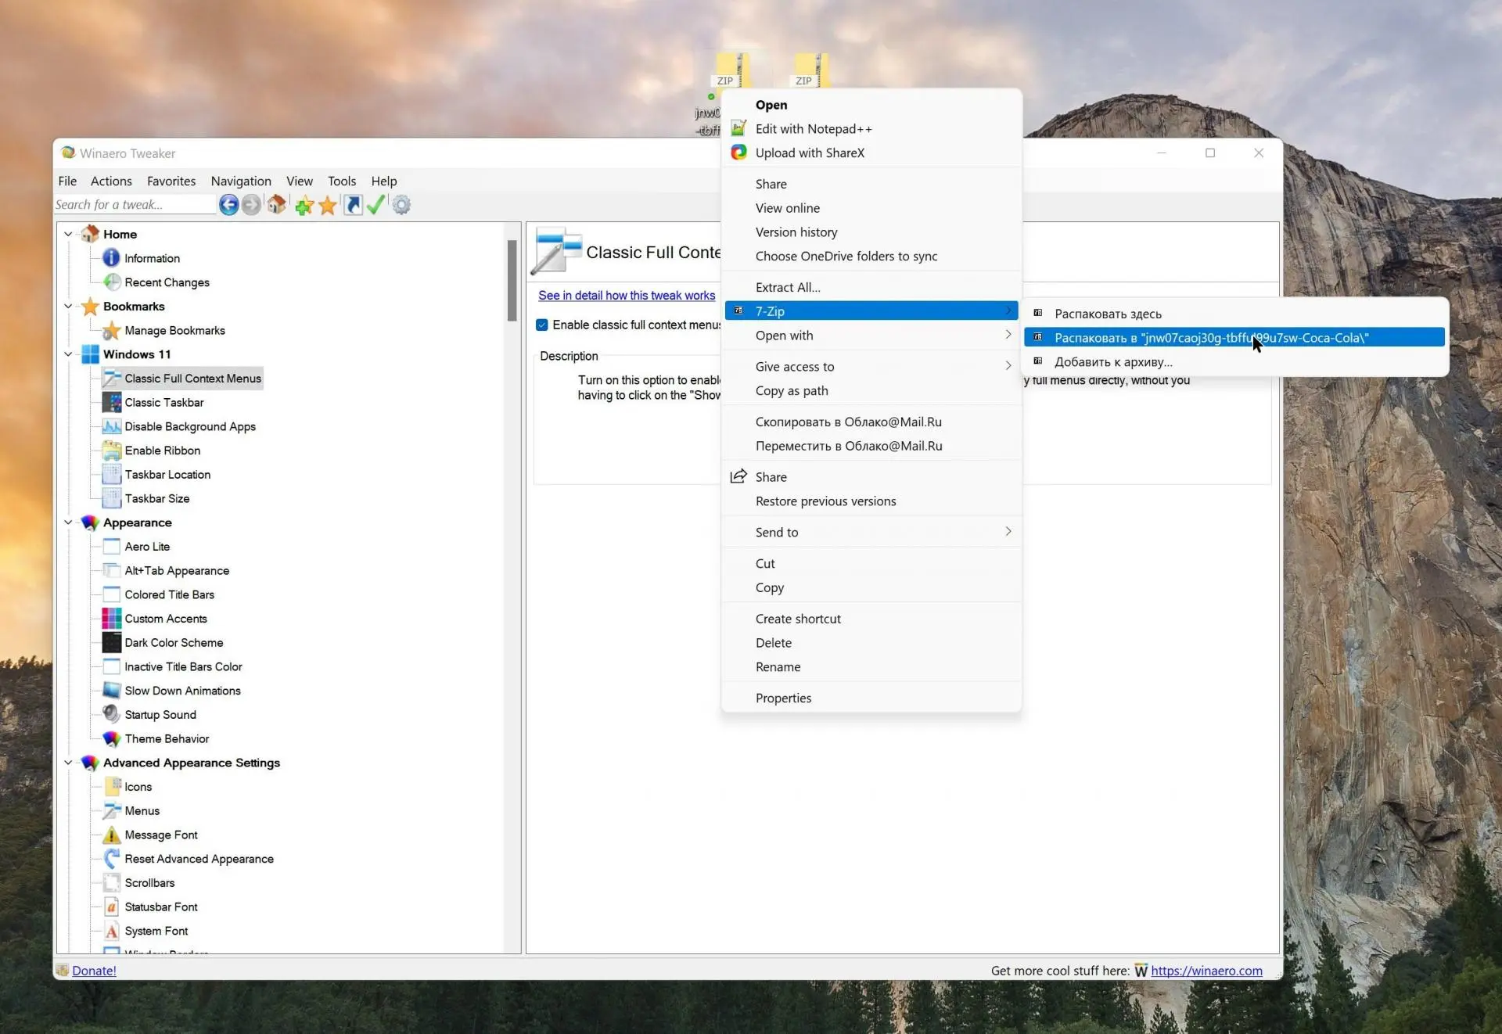Select Statusbar Font in the tree
1502x1034 pixels.
click(161, 907)
